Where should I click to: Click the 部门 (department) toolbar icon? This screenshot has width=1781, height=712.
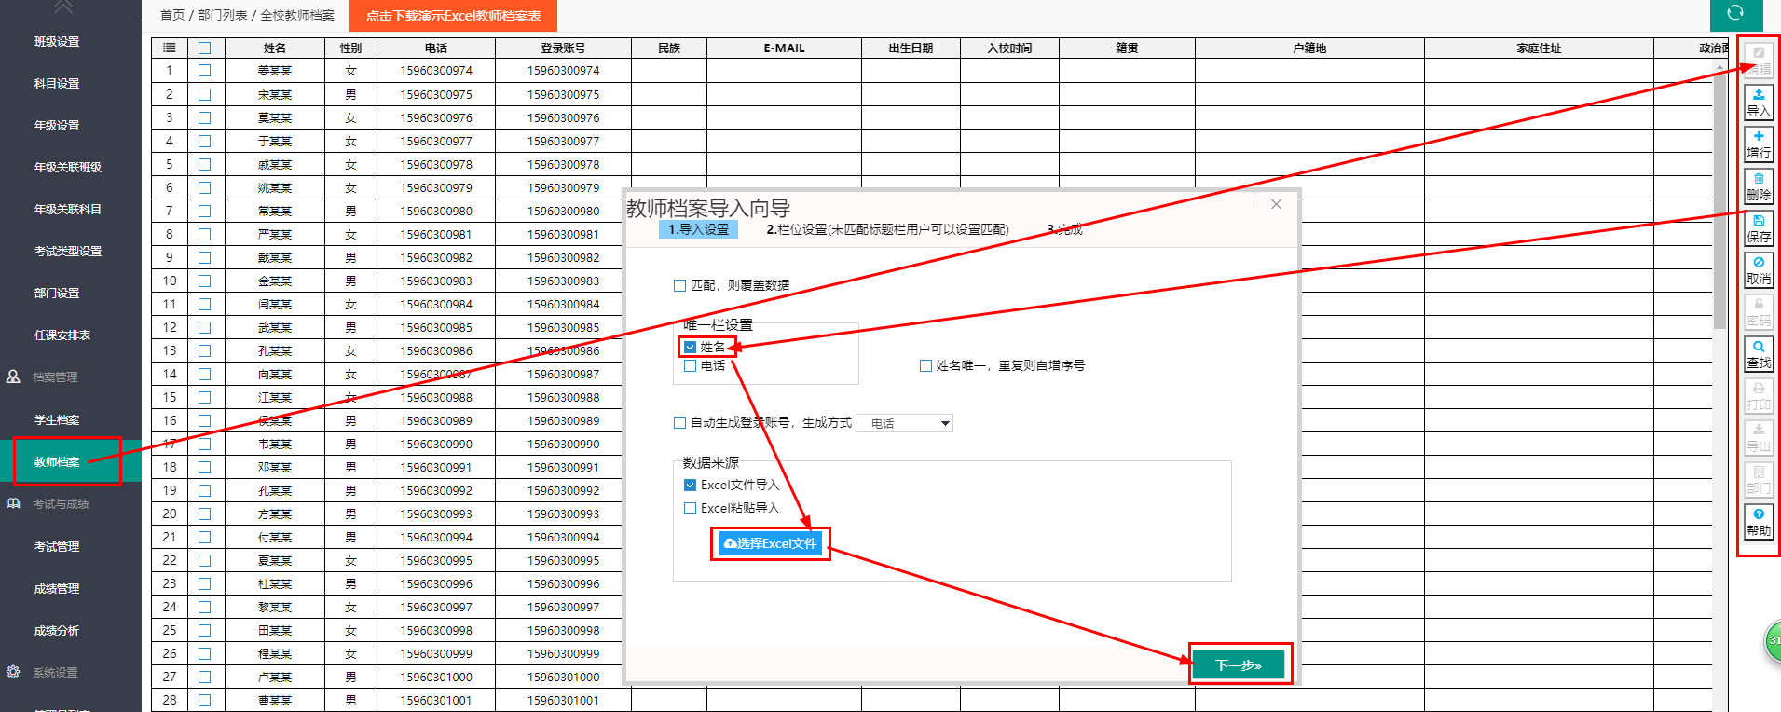point(1759,479)
